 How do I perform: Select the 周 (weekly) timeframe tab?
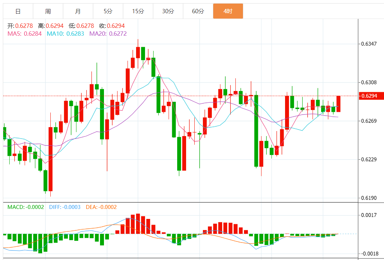[x=48, y=11]
